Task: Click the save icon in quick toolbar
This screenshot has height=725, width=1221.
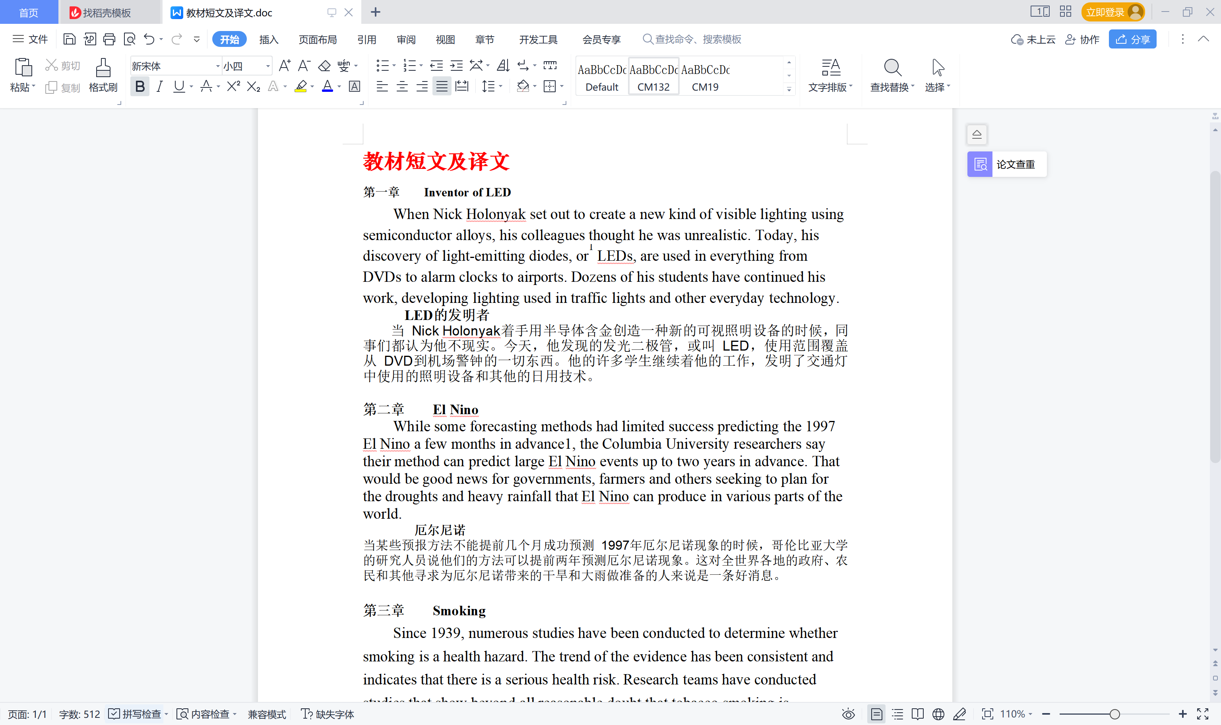Action: pyautogui.click(x=69, y=39)
